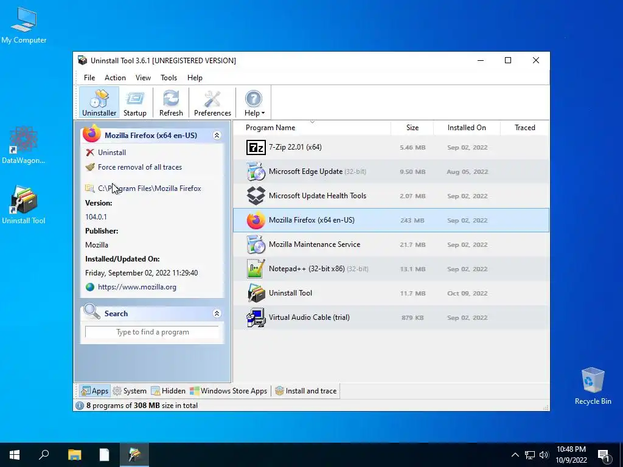Open the Install and trace tab

[305, 391]
